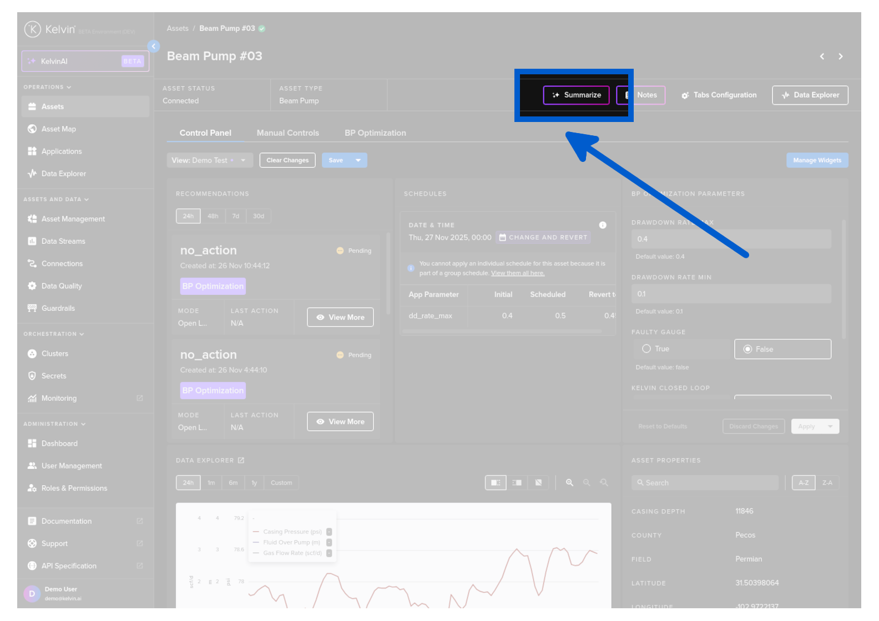Open Data Explorer external link icon
Viewport: 879px width, 621px height.
(241, 460)
